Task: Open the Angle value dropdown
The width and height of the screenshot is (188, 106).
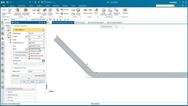Action: coord(44,40)
